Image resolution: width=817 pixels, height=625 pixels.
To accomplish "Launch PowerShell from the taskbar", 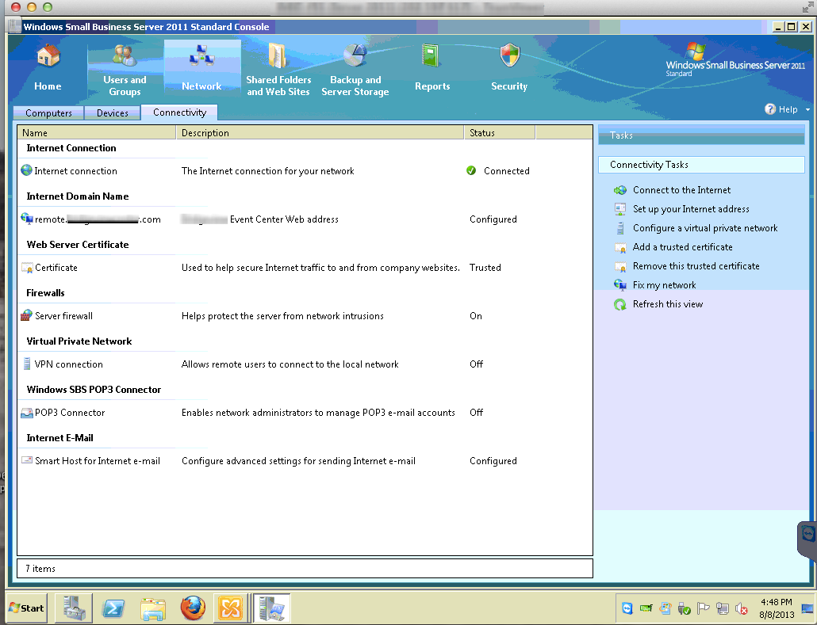I will pyautogui.click(x=113, y=608).
